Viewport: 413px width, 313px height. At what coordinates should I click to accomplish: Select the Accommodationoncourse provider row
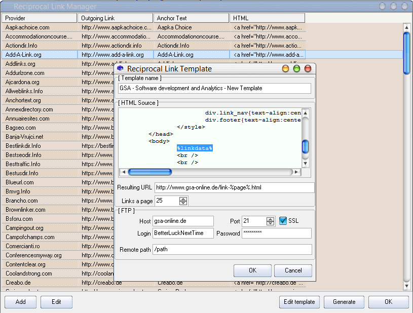(40, 36)
